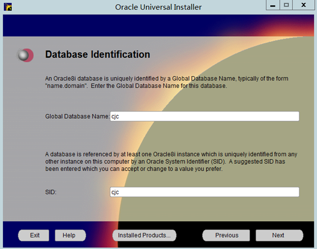The image size is (317, 249).
Task: Click the Oracle Universal Installer title text
Action: tap(158, 7)
